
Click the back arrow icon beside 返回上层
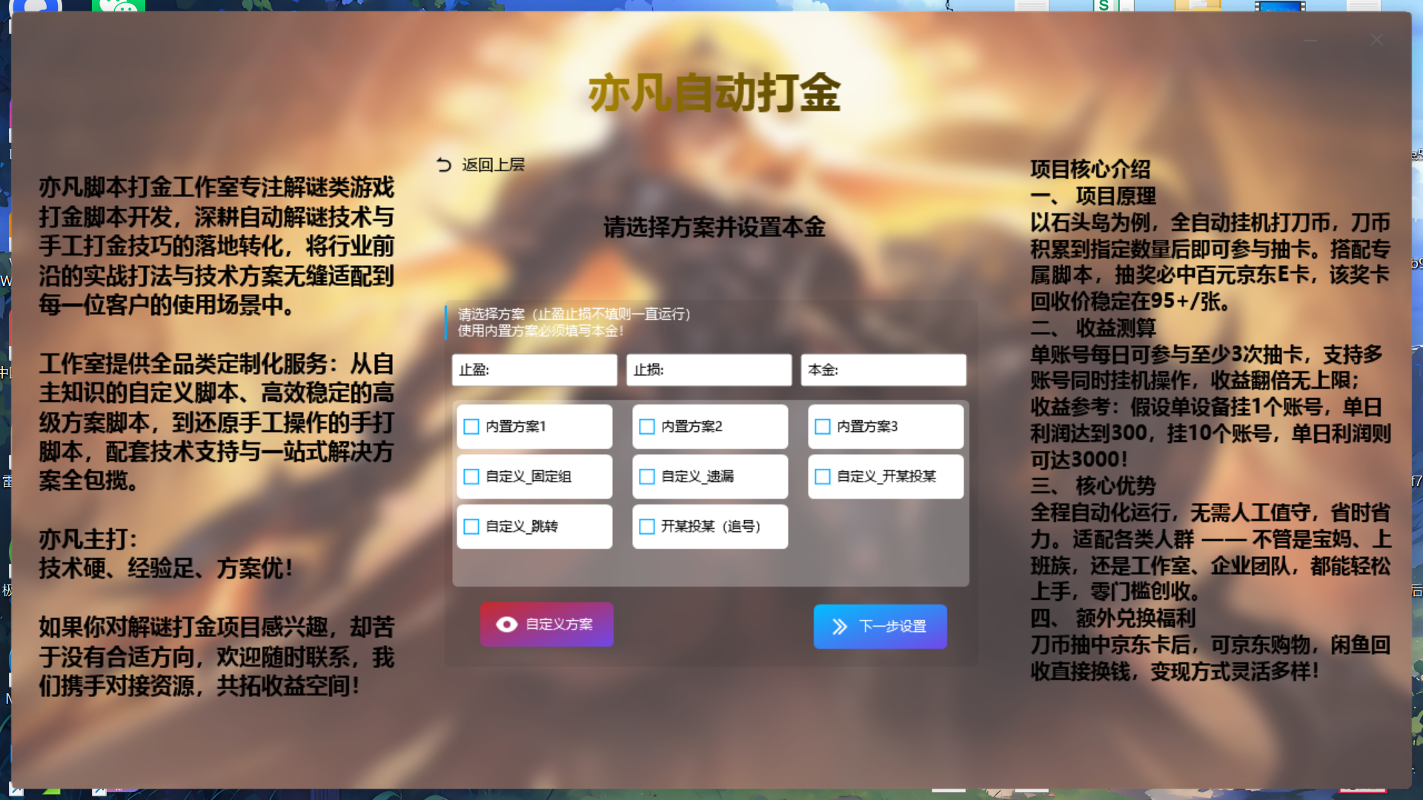pos(443,164)
